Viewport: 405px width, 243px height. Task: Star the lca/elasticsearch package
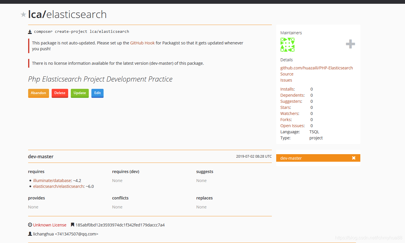point(23,15)
